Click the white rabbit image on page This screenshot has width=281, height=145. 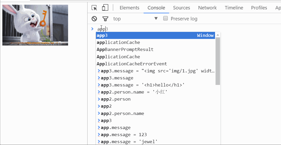35,25
